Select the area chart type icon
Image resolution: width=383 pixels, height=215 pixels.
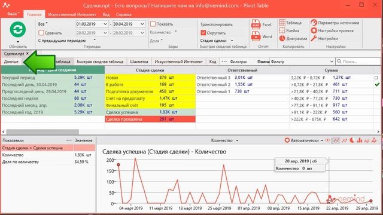point(367,140)
